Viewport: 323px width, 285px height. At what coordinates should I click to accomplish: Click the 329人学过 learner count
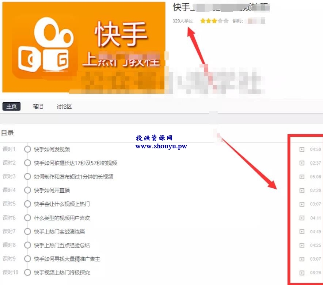(x=183, y=21)
